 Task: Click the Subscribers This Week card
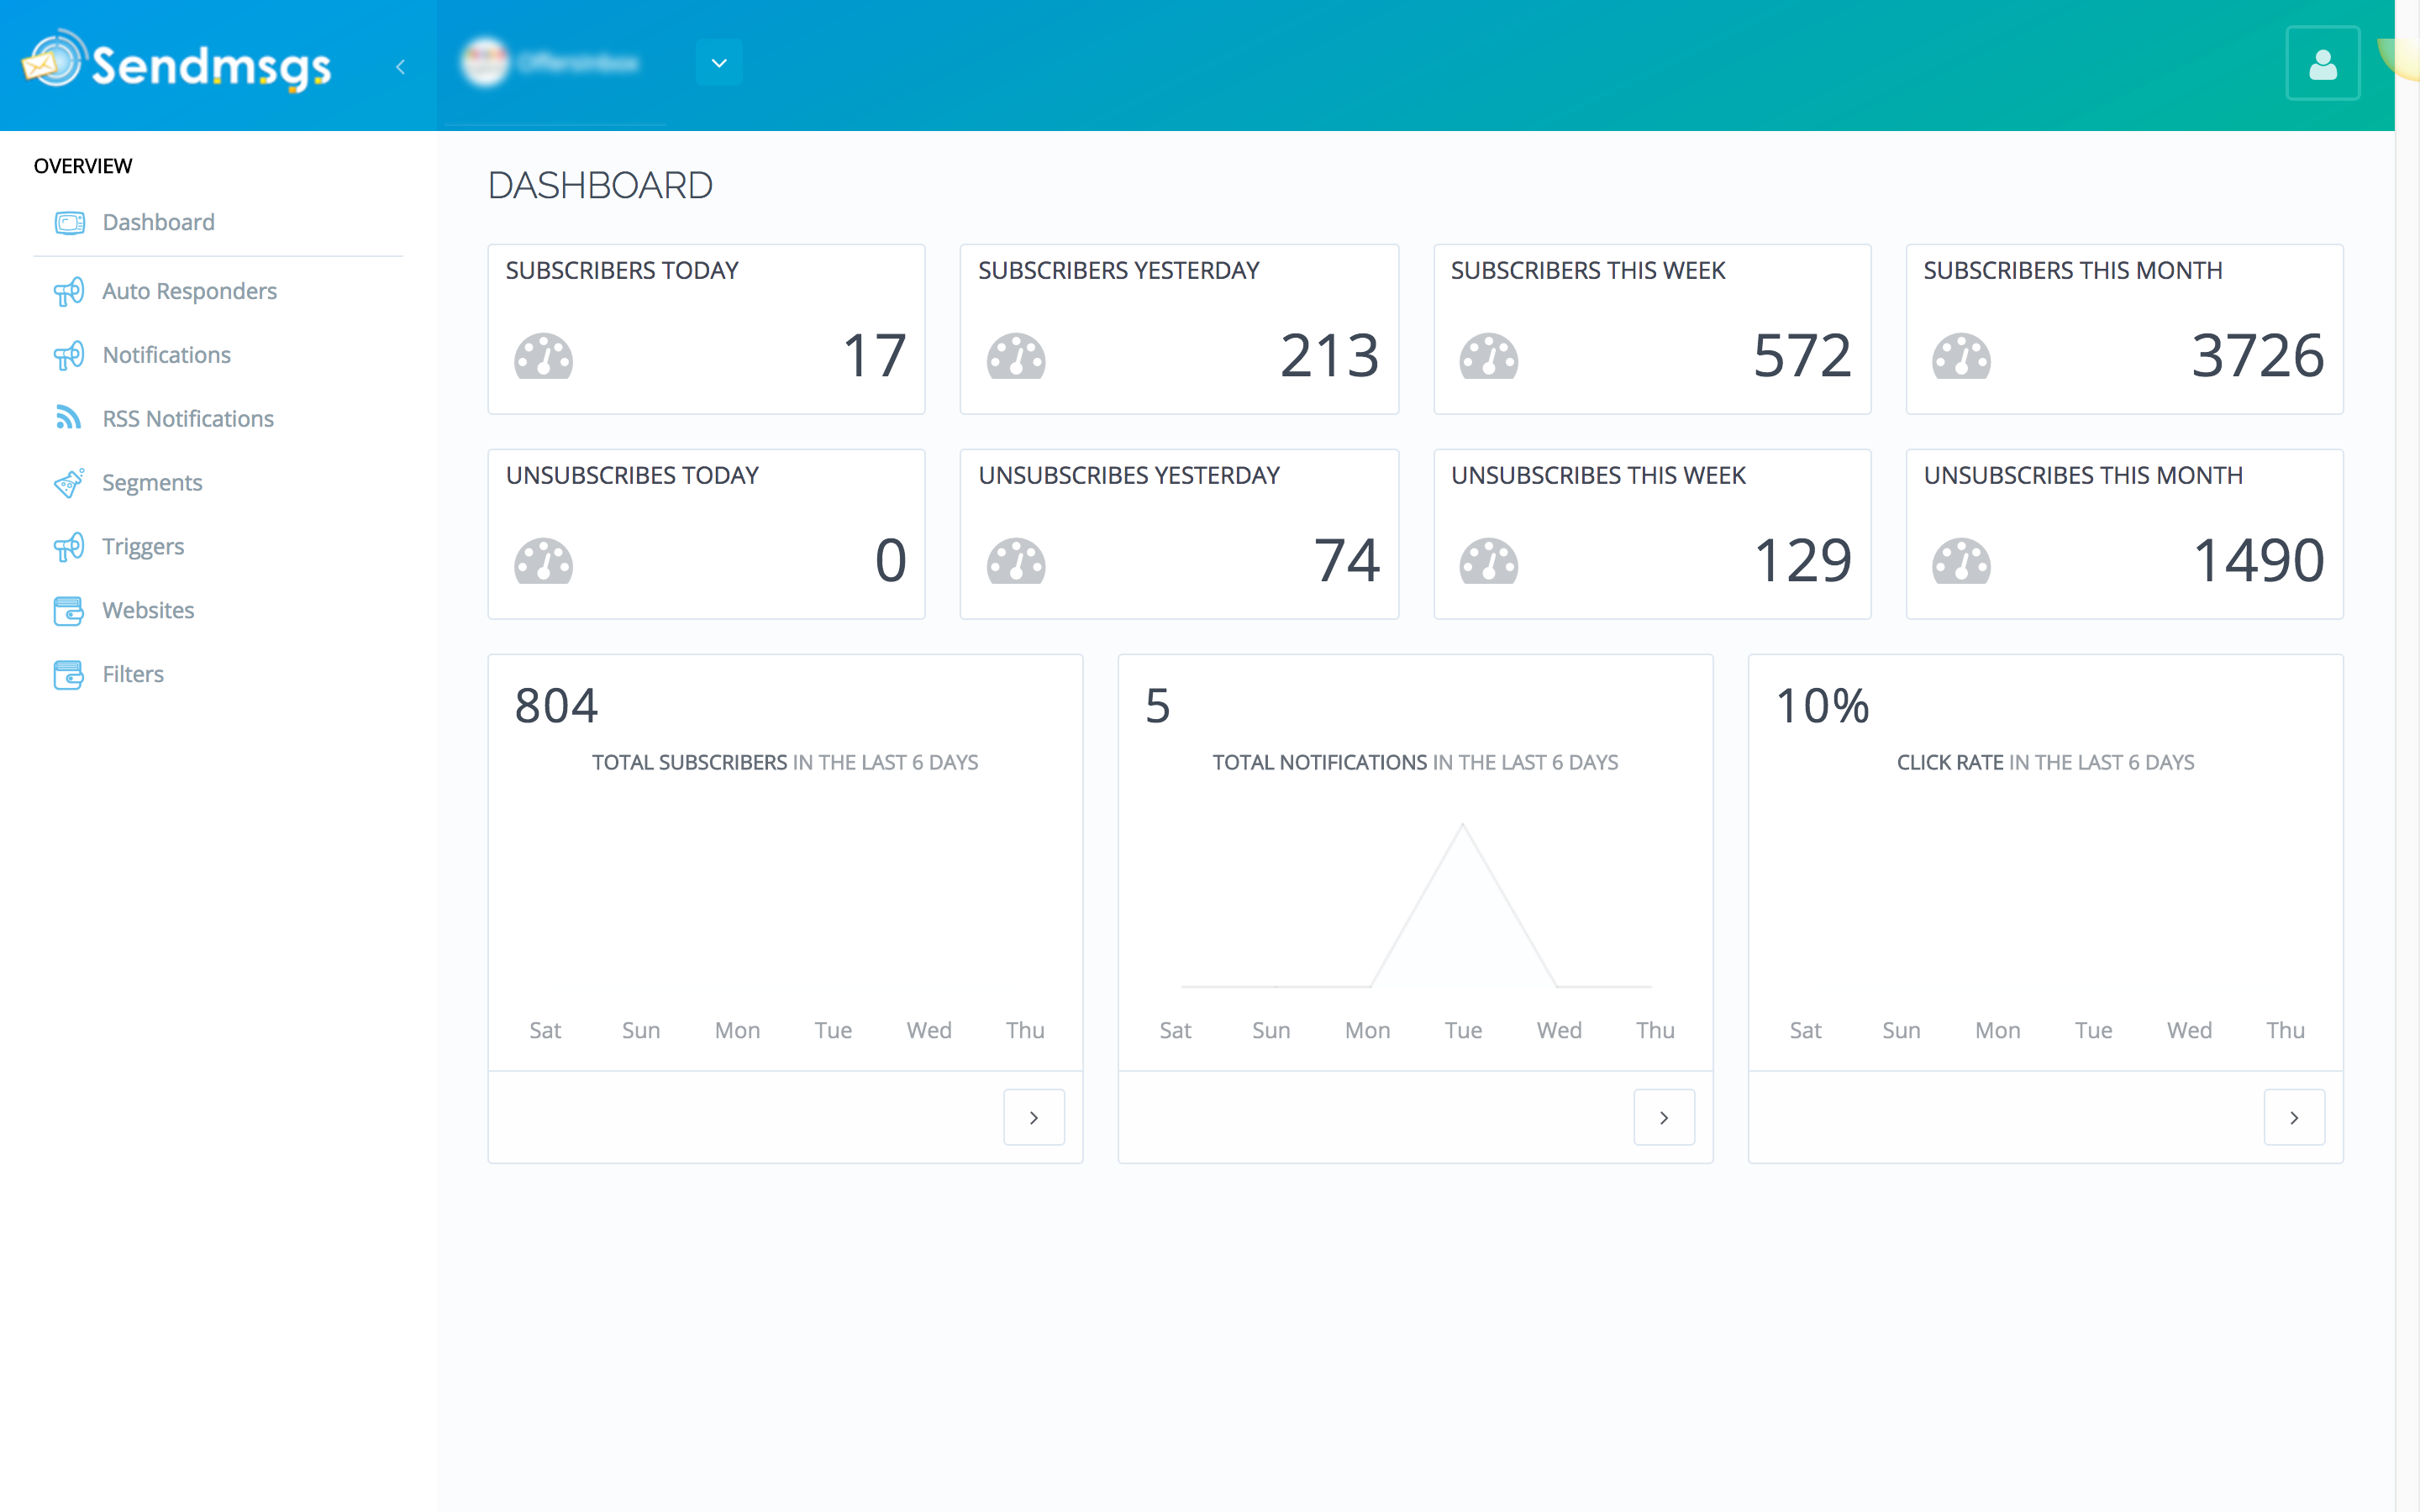[x=1652, y=329]
